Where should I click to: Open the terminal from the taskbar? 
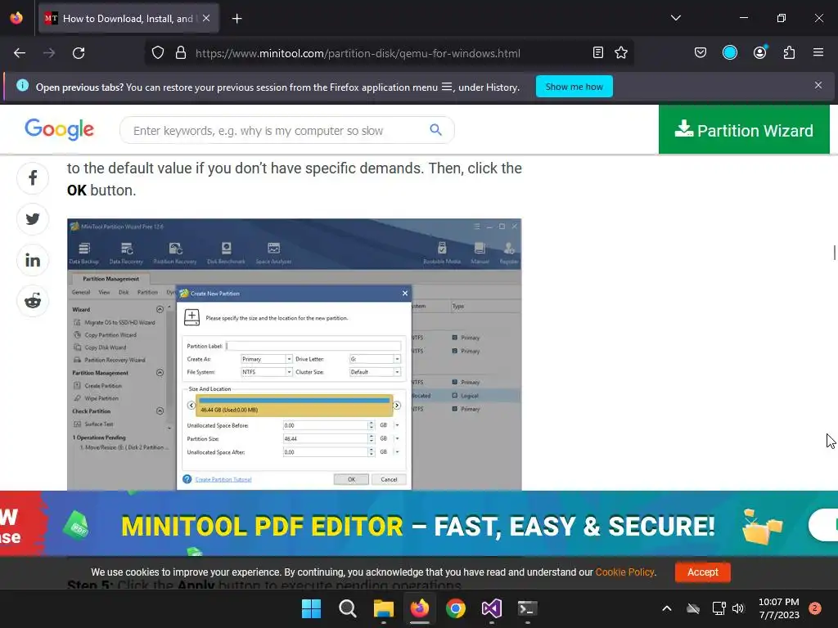click(x=528, y=608)
